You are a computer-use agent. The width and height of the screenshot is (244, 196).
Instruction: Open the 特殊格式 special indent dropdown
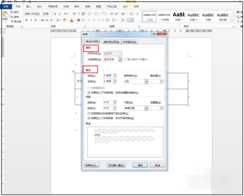point(146,82)
